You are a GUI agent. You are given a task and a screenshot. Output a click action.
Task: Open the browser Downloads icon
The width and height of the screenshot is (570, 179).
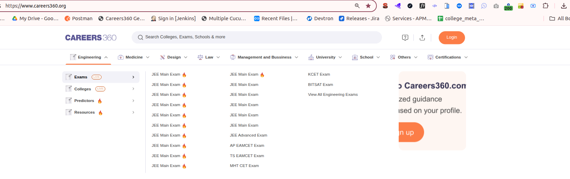564,6
